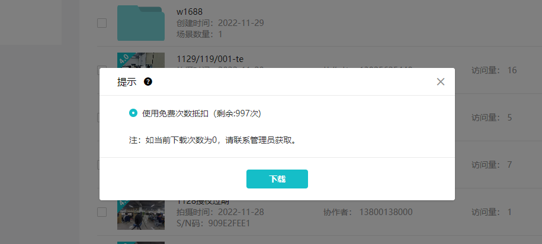542x244 pixels.
Task: Click the 1129/119/001-te scene title
Action: click(x=210, y=59)
